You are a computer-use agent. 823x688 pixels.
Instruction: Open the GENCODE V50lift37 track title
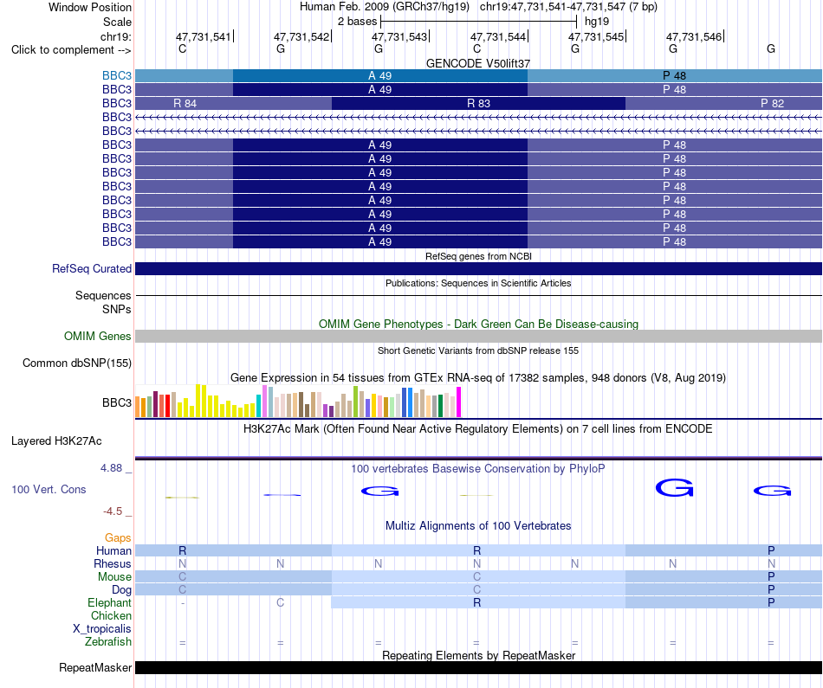click(478, 63)
